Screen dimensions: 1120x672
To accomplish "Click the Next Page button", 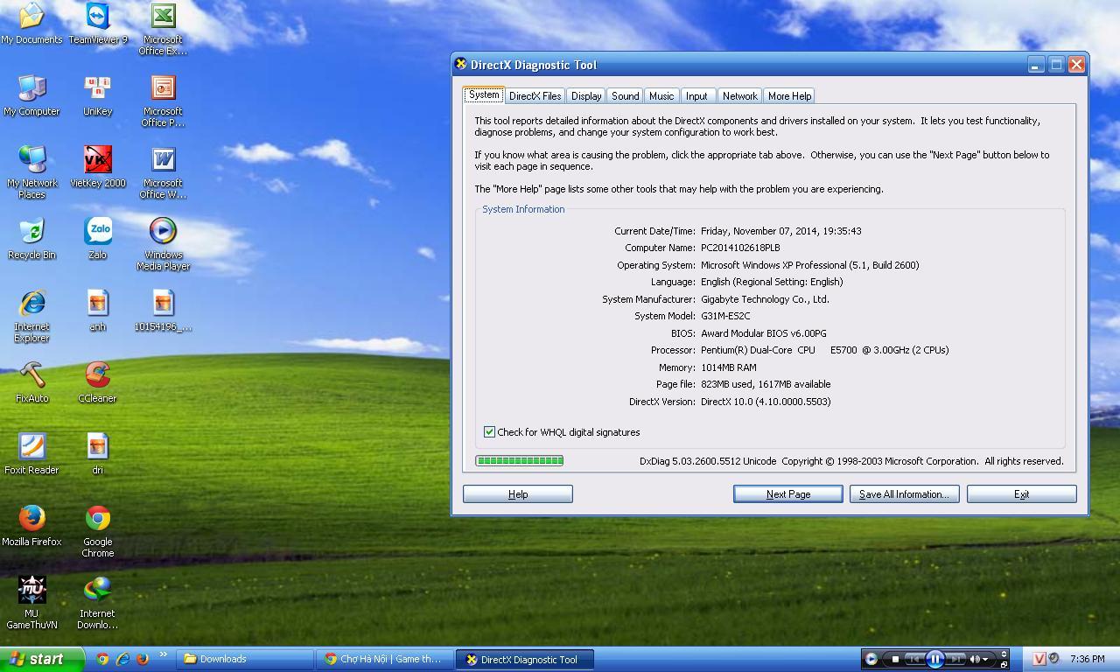I will (788, 494).
